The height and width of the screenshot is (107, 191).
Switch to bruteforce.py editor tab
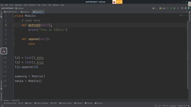[11, 12]
